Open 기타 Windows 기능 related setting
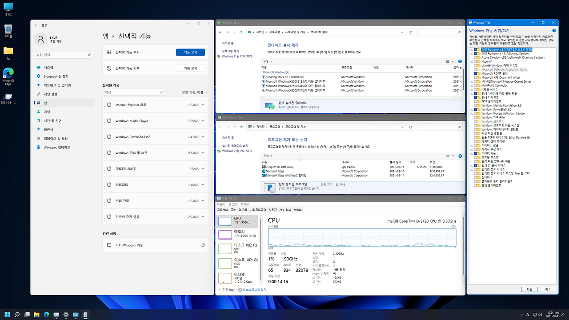Image resolution: width=569 pixels, height=320 pixels. pos(156,245)
